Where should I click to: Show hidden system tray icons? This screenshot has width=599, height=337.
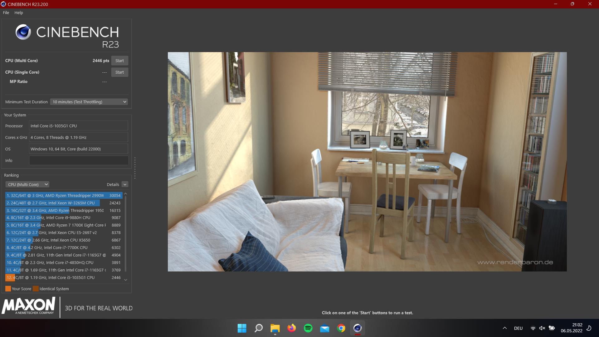click(504, 328)
